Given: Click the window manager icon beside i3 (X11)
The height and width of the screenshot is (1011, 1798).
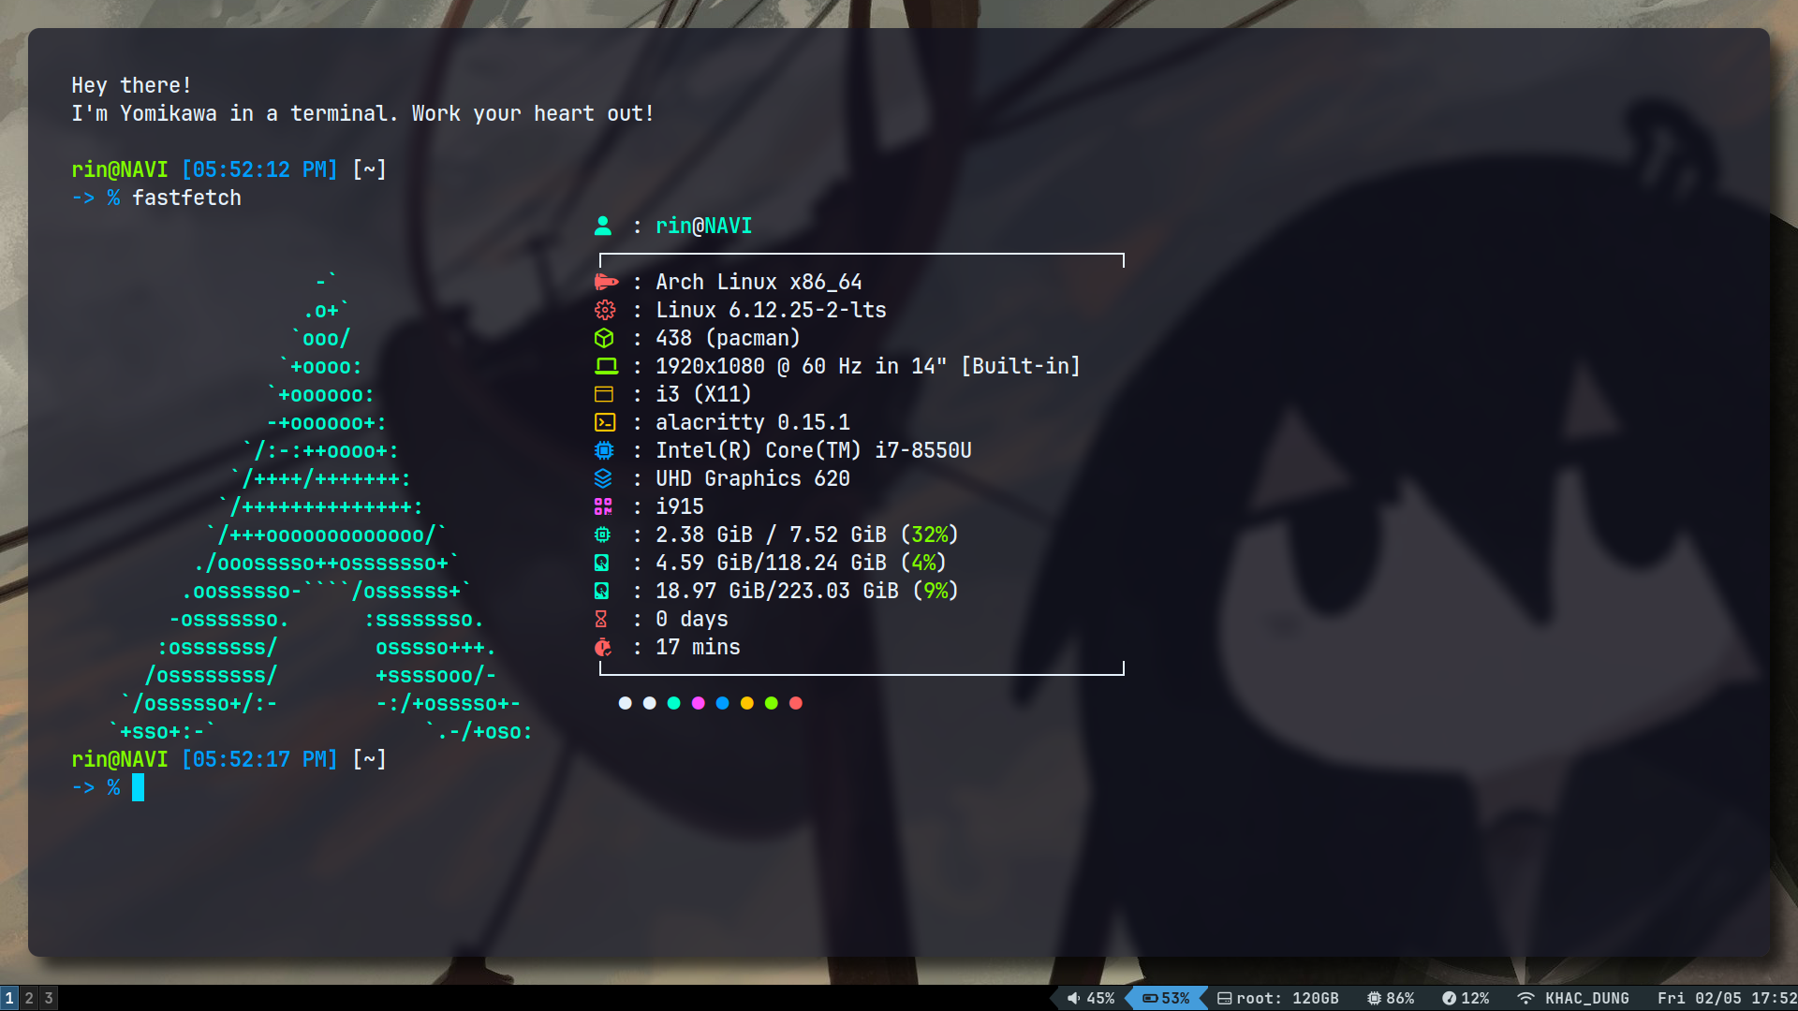Looking at the screenshot, I should click(x=604, y=394).
